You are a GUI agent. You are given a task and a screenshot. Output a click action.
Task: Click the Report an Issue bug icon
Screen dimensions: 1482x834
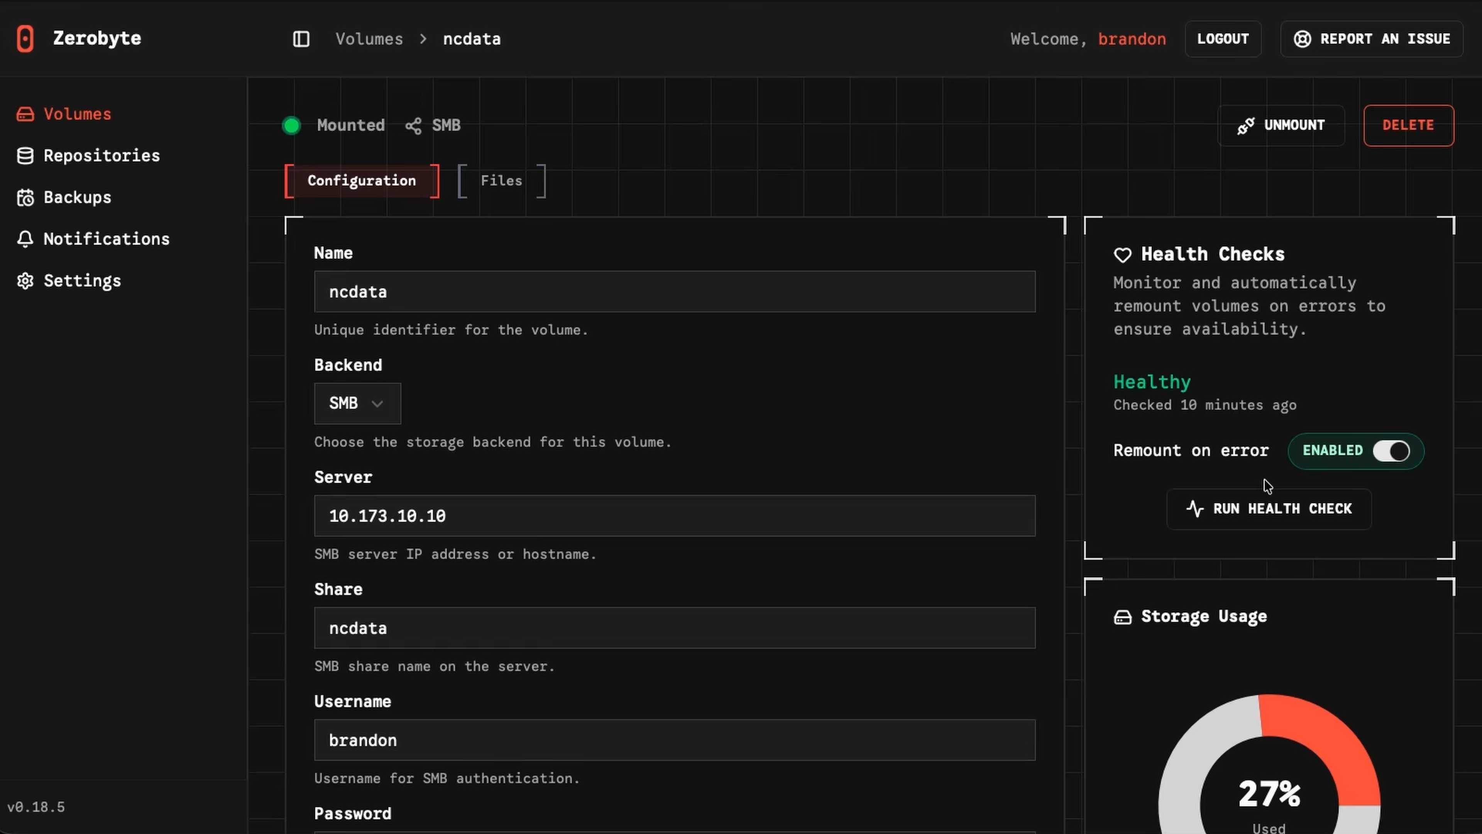(x=1303, y=39)
